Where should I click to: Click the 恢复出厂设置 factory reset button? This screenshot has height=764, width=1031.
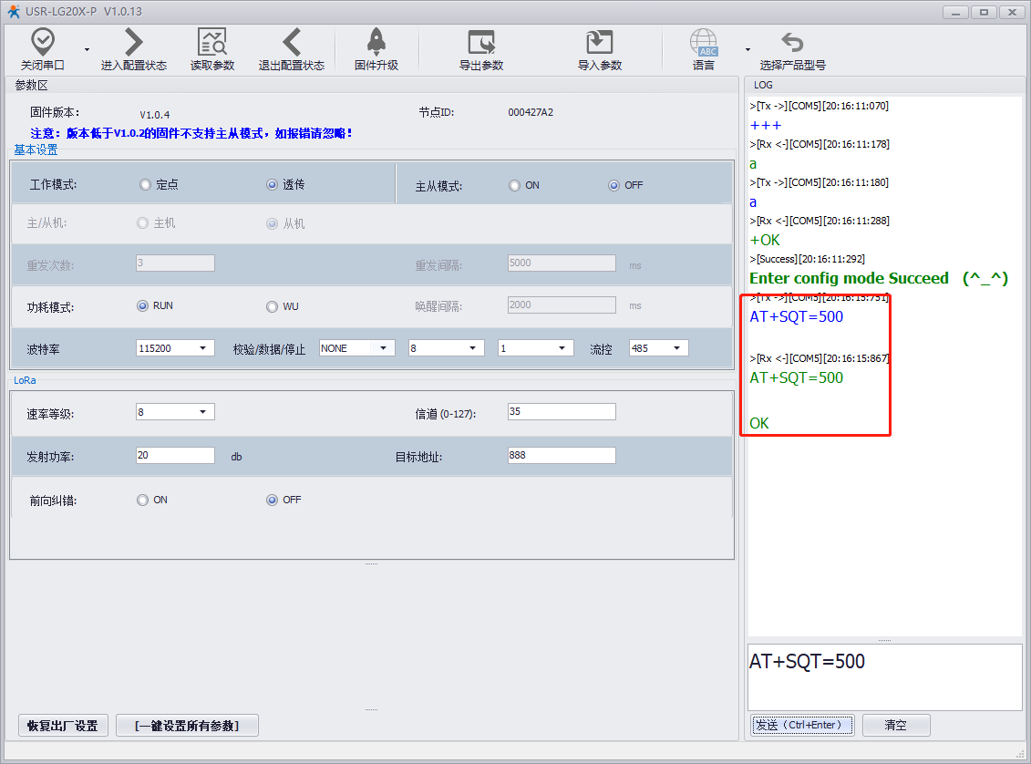point(63,726)
